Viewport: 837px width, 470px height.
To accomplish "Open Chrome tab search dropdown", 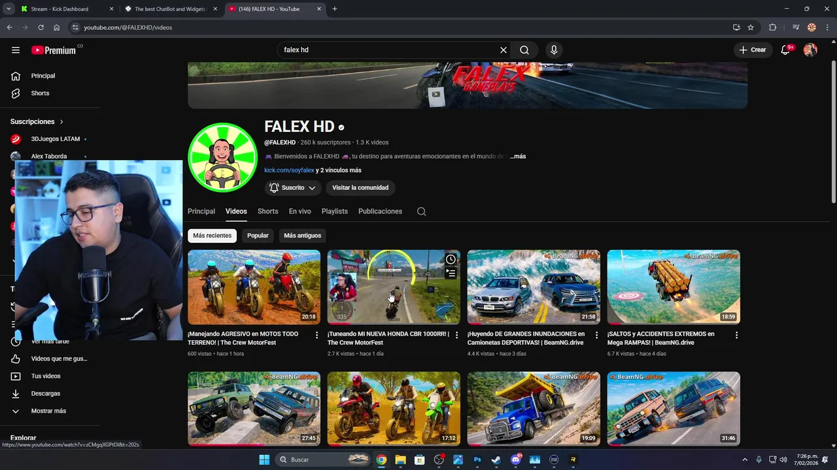I will (x=9, y=9).
